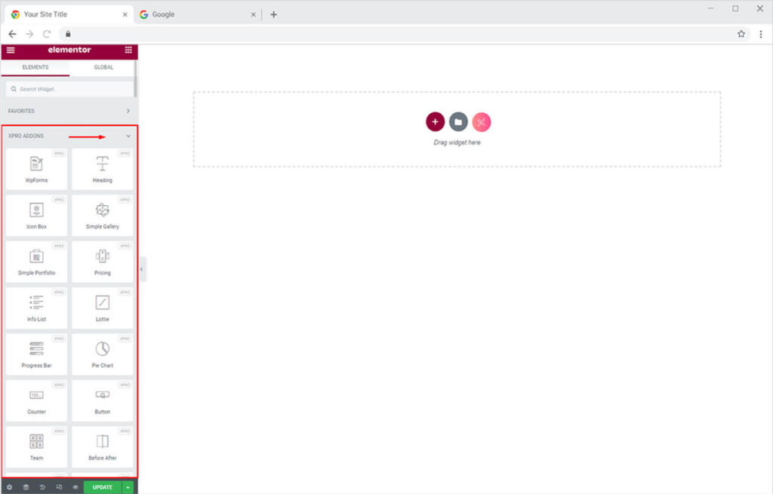Screen dimensions: 773x494
Task: Open the Elementor hamburger menu
Action: click(x=11, y=50)
